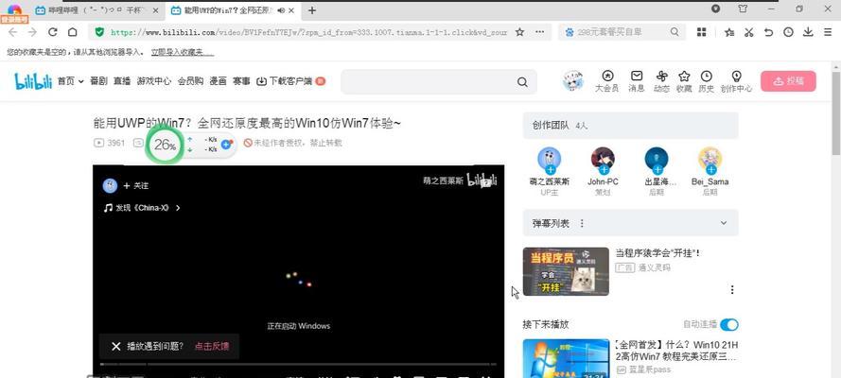Viewport: 841px width, 378px height.
Task: Expand the 首页 dropdown arrow
Action: (81, 81)
